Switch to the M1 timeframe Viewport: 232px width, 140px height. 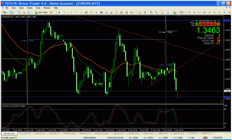(189, 13)
